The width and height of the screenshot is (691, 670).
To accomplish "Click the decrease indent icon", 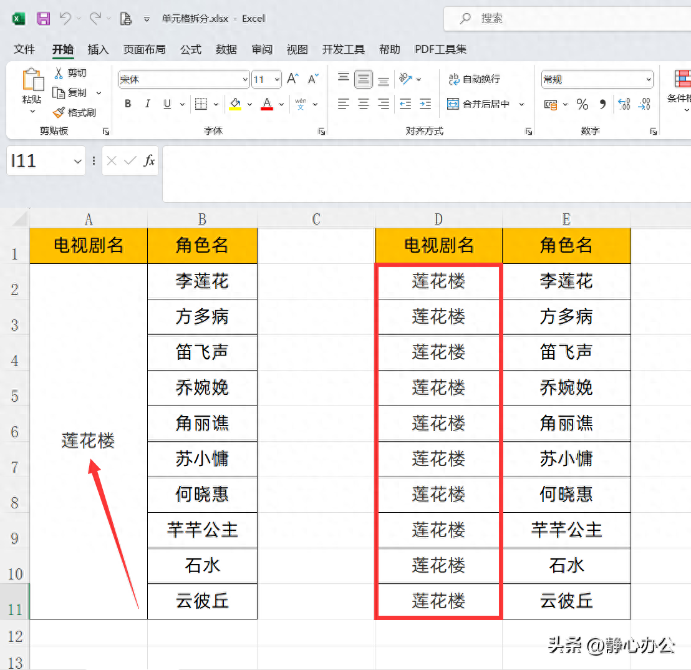I will pos(405,104).
